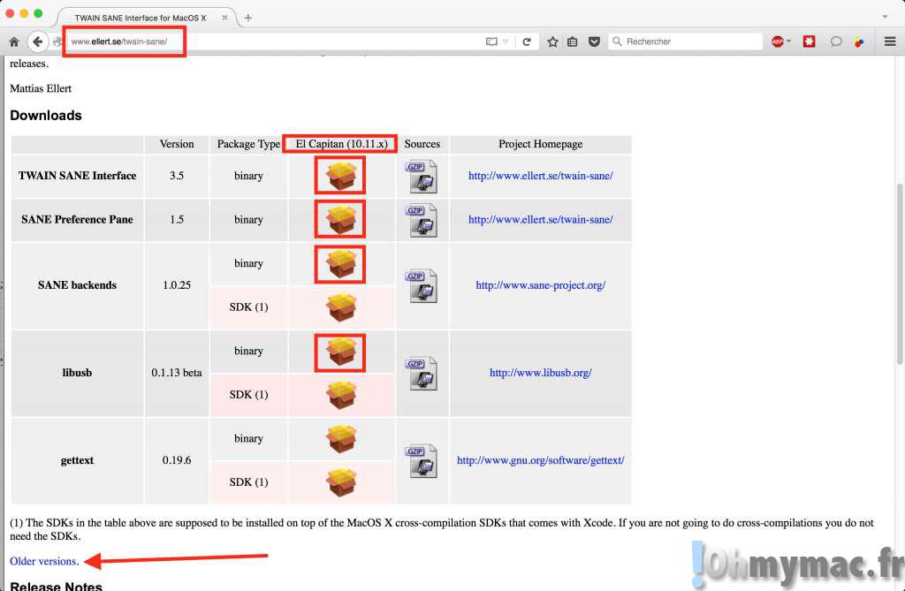Click Sources column header

pyautogui.click(x=422, y=144)
